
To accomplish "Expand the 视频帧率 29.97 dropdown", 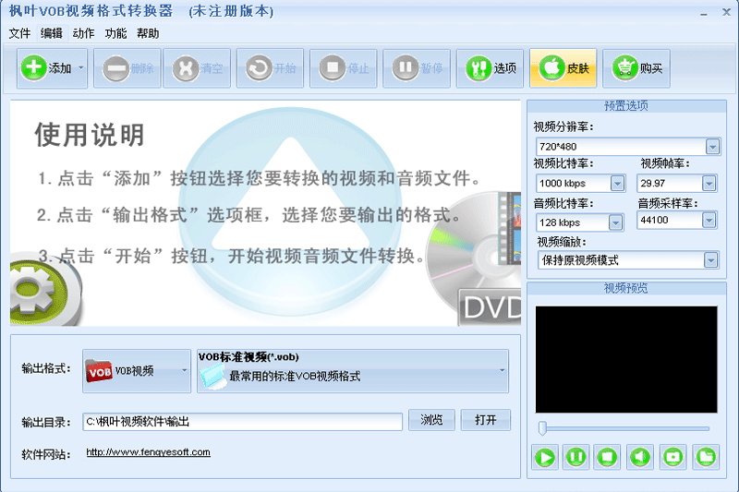I will pos(709,184).
